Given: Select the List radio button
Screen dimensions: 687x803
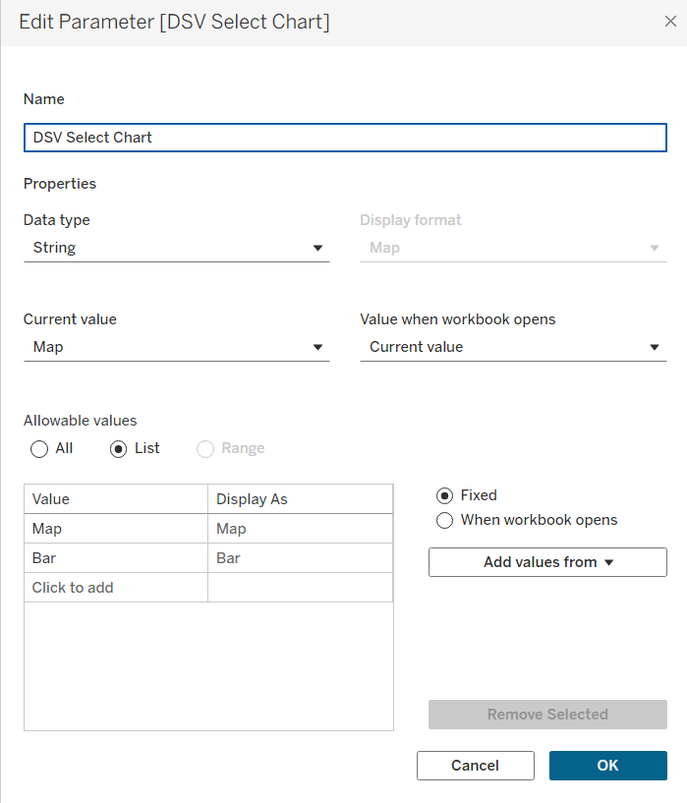Looking at the screenshot, I should coord(119,449).
